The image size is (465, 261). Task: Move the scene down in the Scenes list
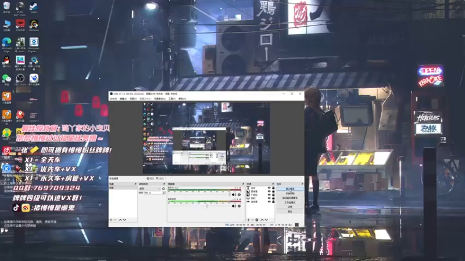[124, 220]
